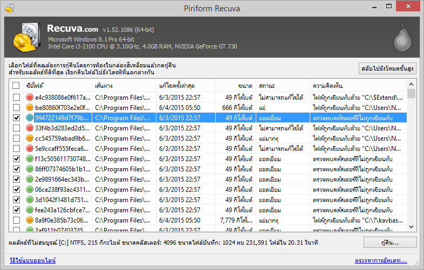
Task: Toggle the select-all checkbox in header
Action: tap(16, 86)
